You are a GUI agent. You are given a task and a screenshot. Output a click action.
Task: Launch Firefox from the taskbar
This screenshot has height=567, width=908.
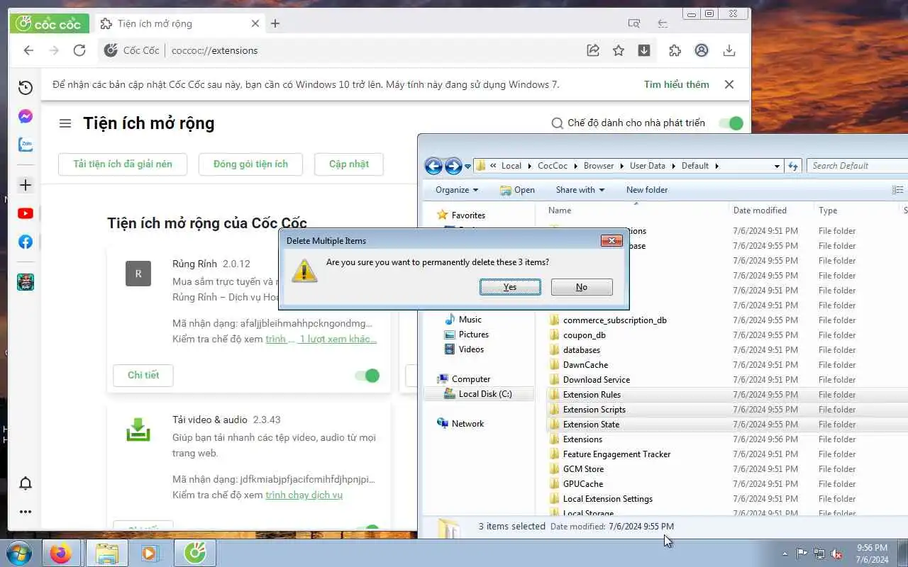tap(61, 553)
